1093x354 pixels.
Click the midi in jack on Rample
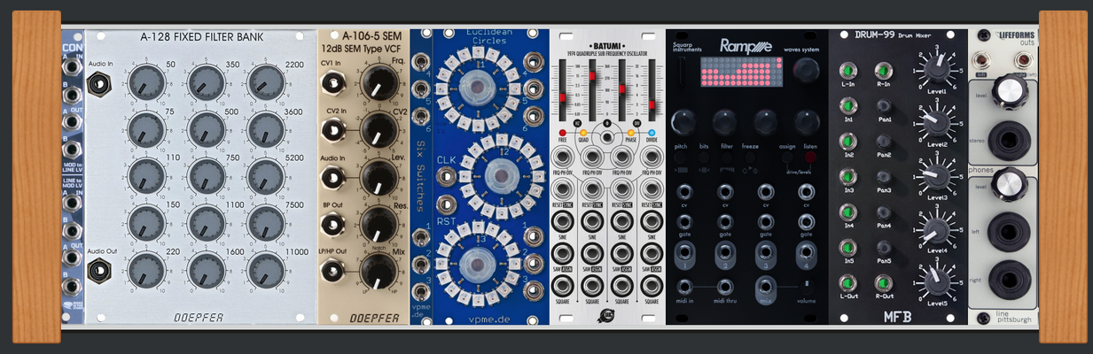point(683,287)
